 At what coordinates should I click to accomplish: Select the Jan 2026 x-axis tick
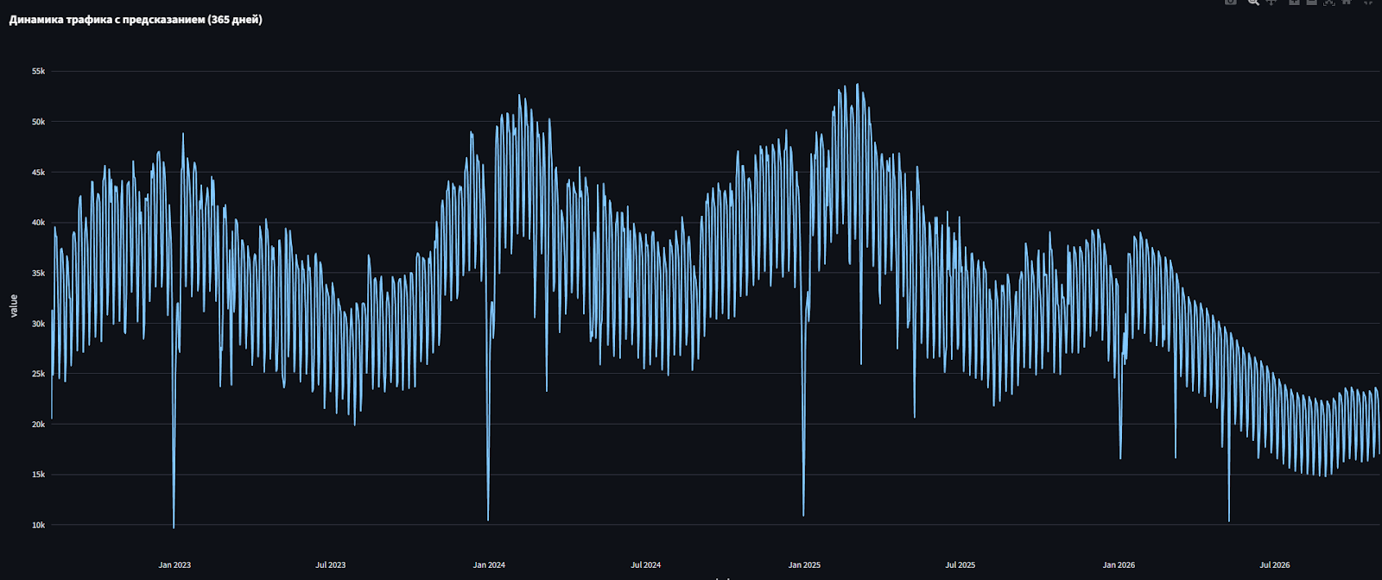[x=1119, y=565]
